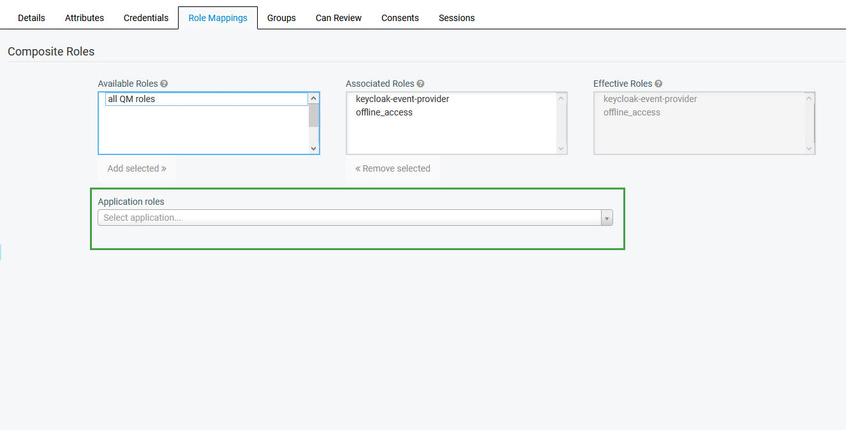Click help icon beside Effective Roles

tap(658, 84)
